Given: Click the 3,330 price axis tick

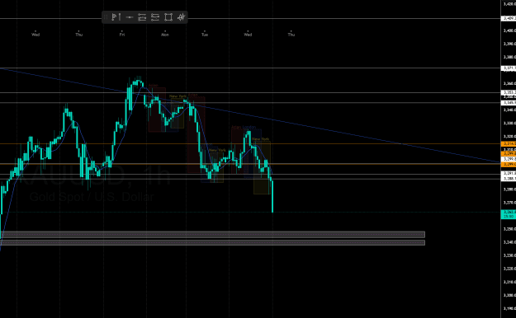Looking at the screenshot, I should tap(509, 124).
